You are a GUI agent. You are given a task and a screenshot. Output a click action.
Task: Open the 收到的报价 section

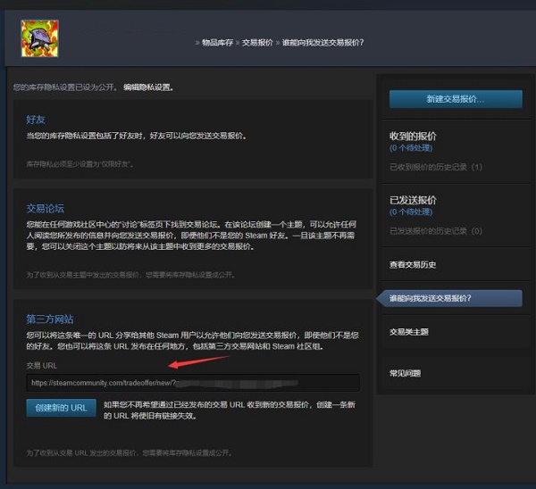coord(414,136)
